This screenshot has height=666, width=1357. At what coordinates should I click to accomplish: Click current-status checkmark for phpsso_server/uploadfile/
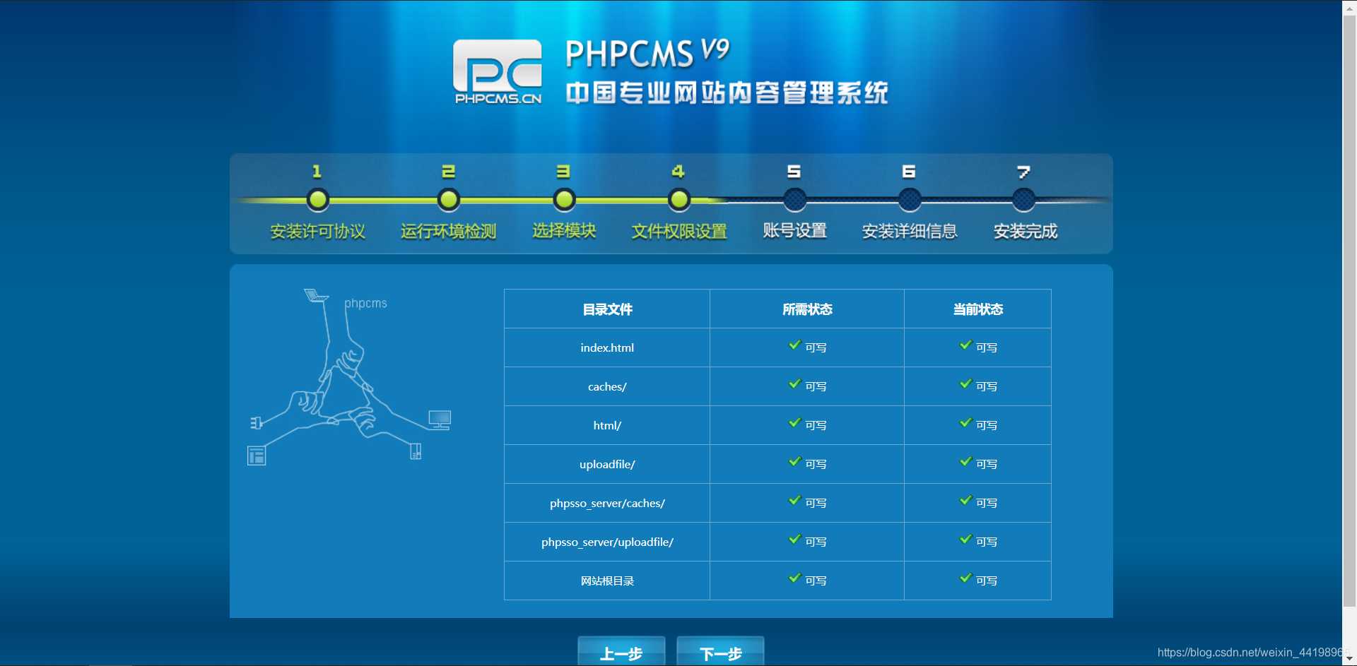pos(966,539)
